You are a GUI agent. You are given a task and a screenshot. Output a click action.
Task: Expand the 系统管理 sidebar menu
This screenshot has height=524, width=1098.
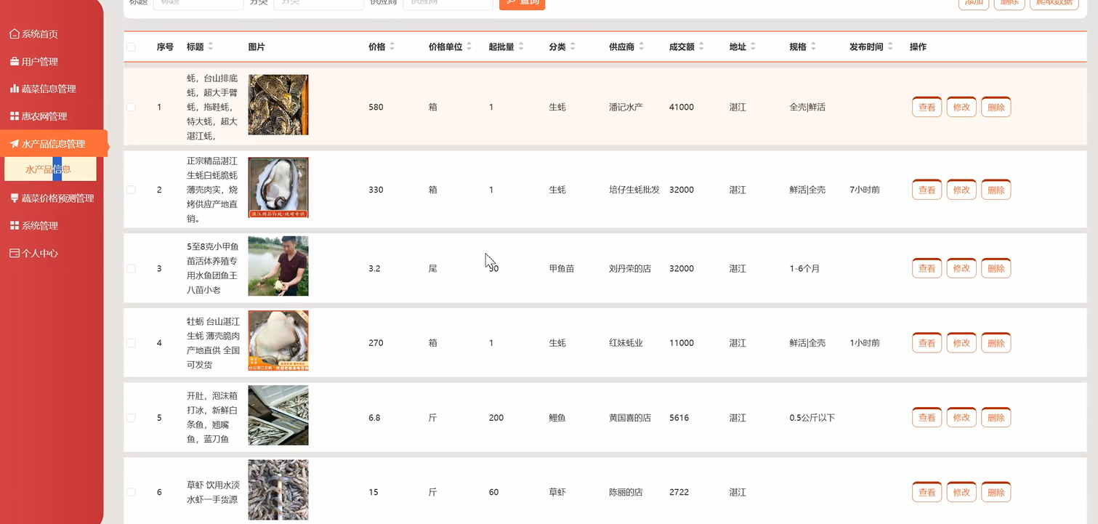click(52, 226)
